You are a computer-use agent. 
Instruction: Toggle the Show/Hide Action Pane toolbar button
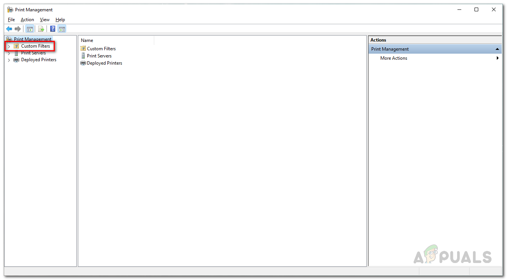pos(62,29)
